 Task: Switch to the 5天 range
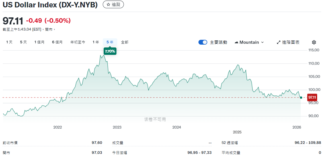[x=23, y=42]
